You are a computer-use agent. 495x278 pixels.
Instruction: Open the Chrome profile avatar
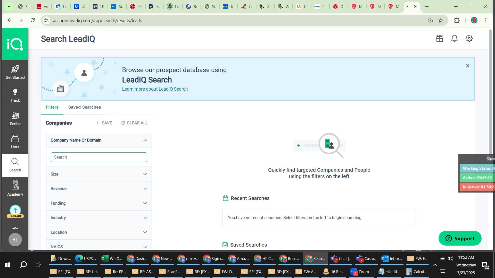[x=474, y=20]
